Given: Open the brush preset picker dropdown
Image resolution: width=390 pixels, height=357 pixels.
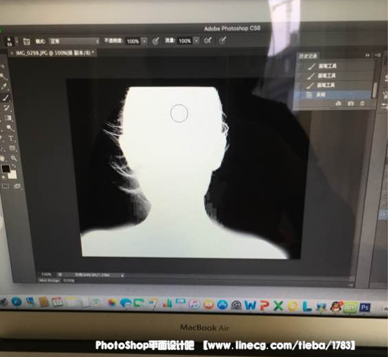Looking at the screenshot, I should (x=17, y=42).
